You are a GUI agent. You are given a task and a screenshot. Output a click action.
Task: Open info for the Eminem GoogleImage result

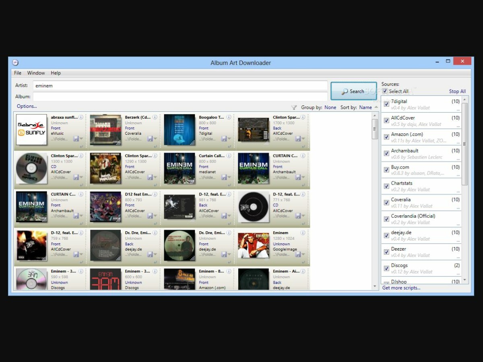[x=303, y=233]
